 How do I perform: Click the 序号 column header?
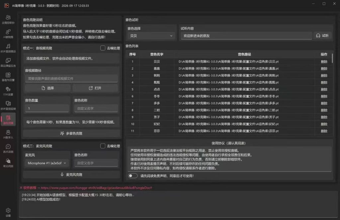pos(132,54)
